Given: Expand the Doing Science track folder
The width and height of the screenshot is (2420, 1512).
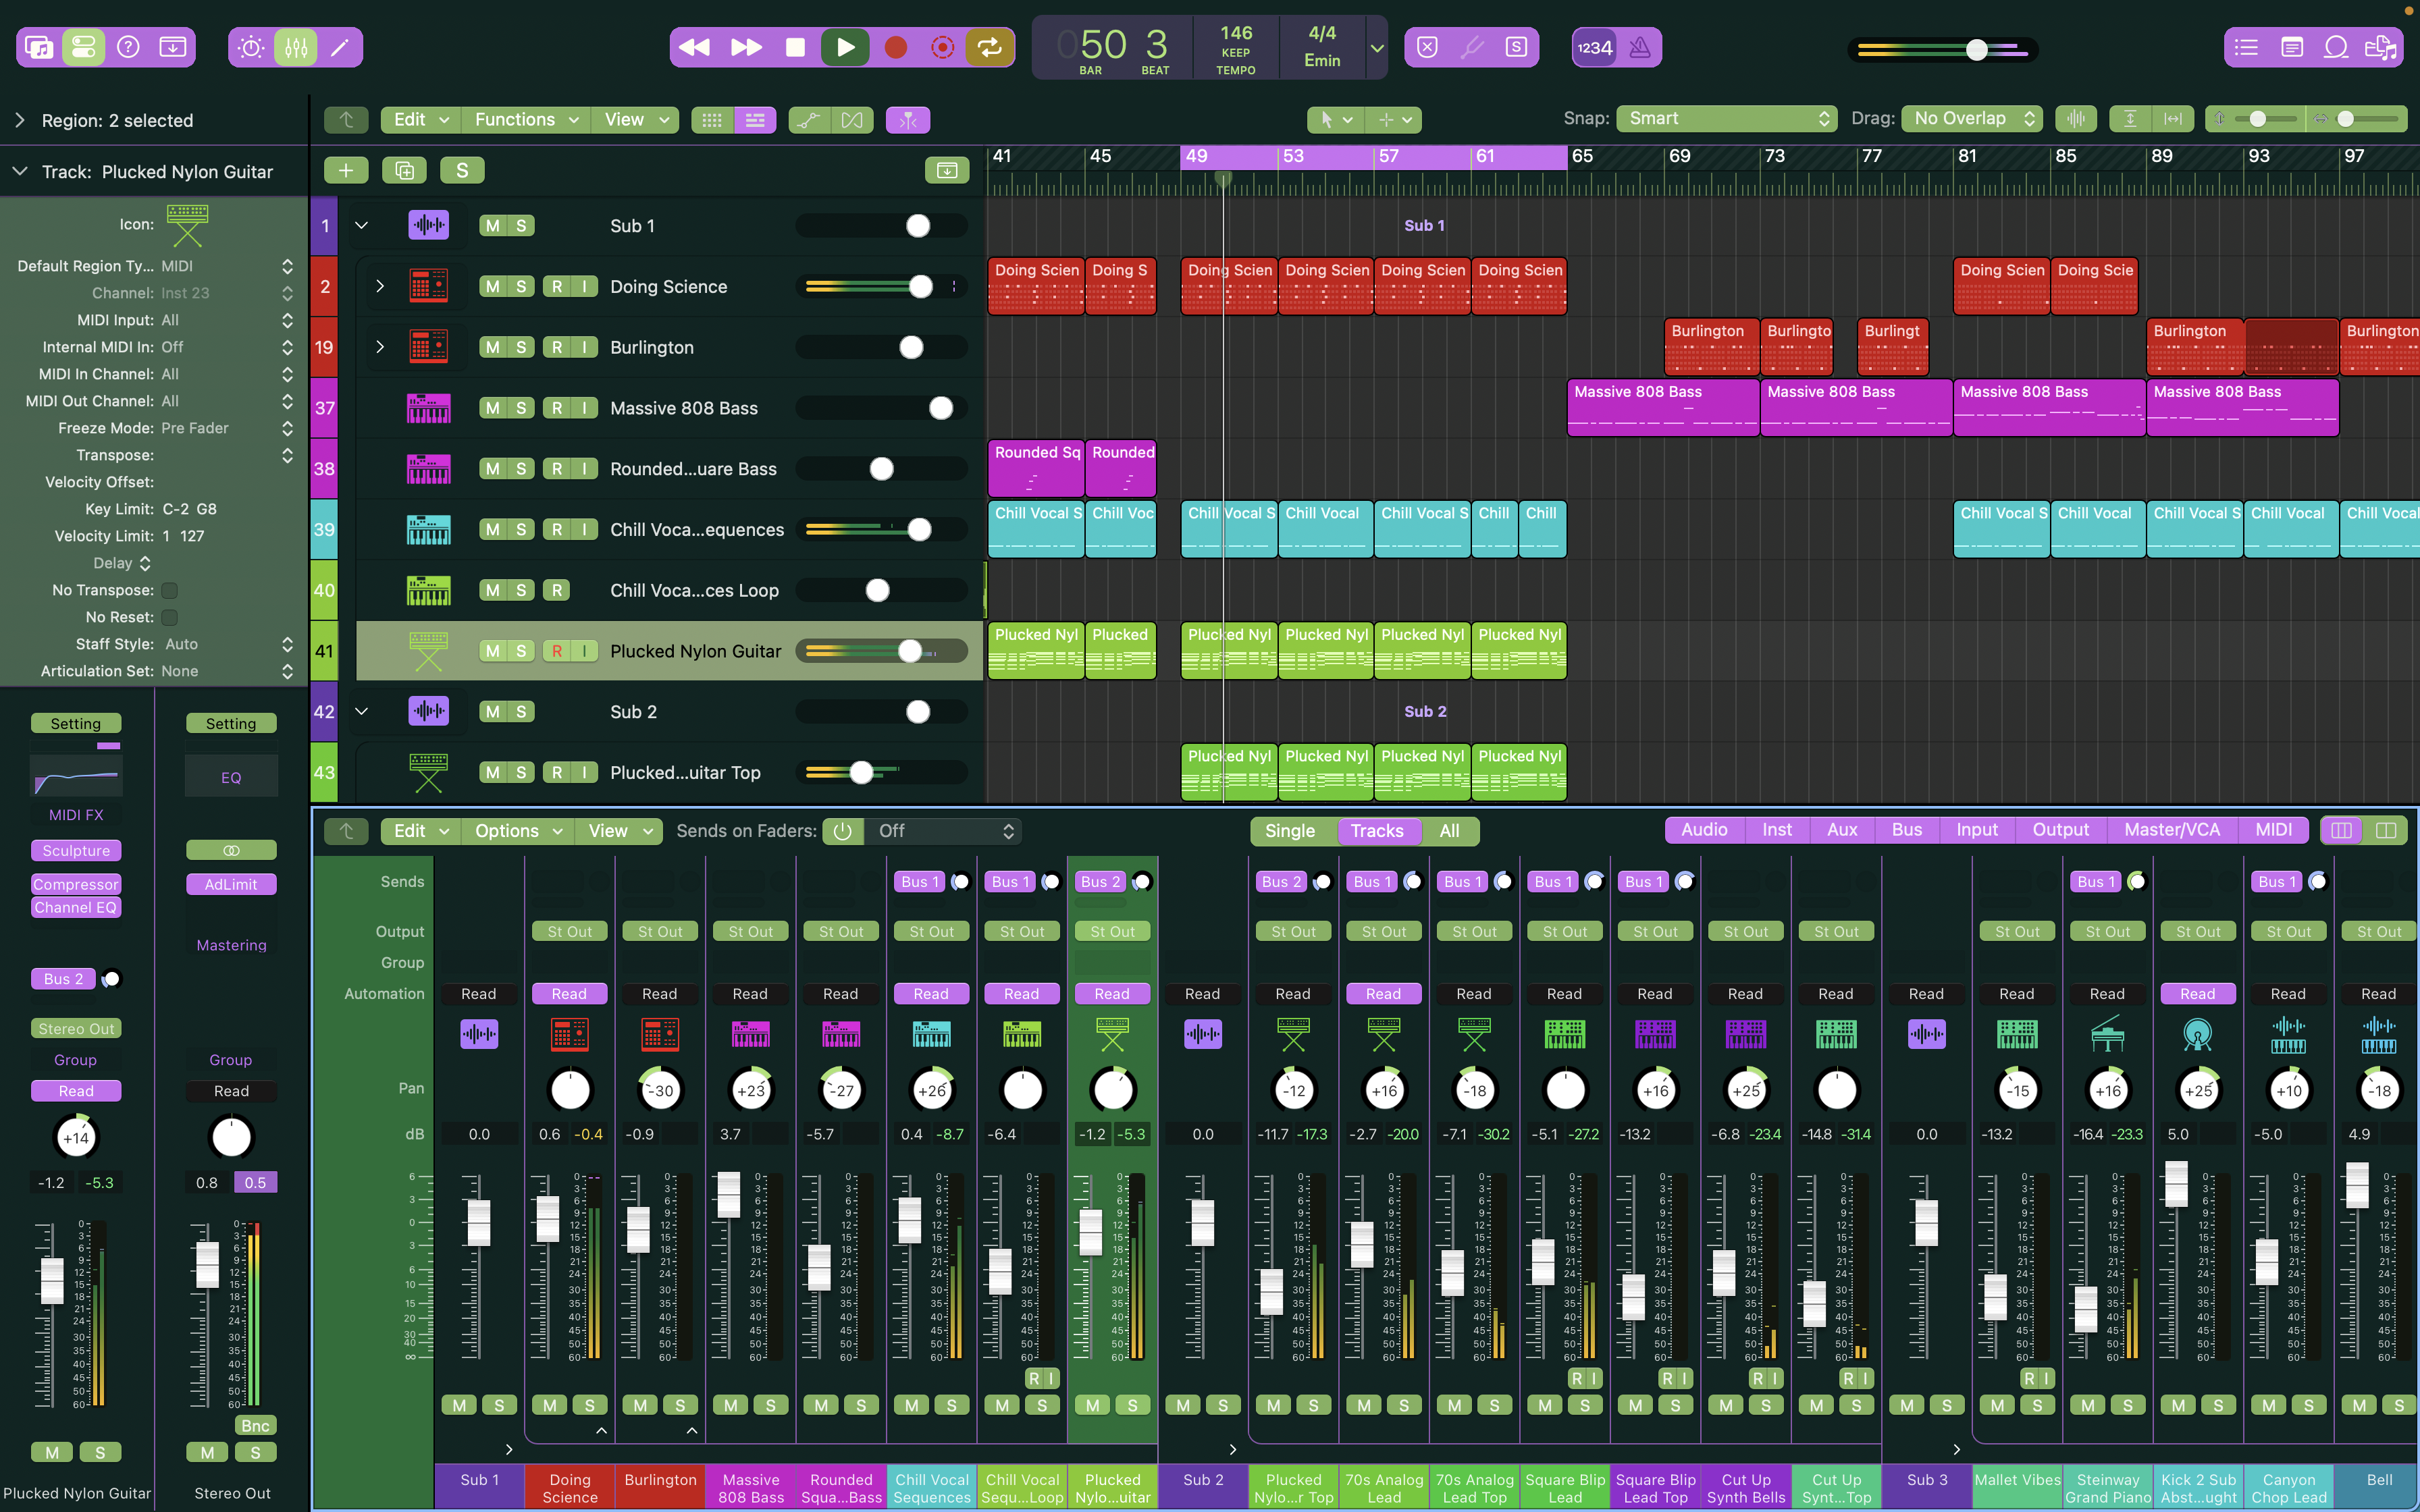Looking at the screenshot, I should click(x=380, y=286).
